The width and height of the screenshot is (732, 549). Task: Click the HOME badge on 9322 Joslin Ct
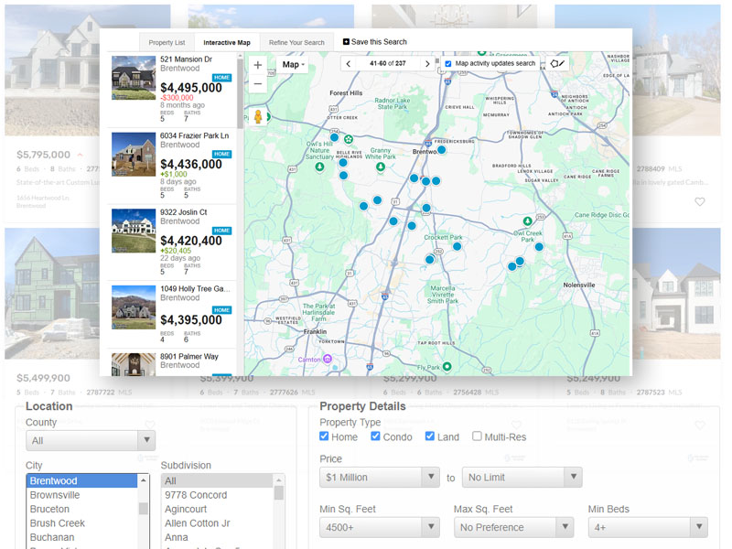[221, 231]
